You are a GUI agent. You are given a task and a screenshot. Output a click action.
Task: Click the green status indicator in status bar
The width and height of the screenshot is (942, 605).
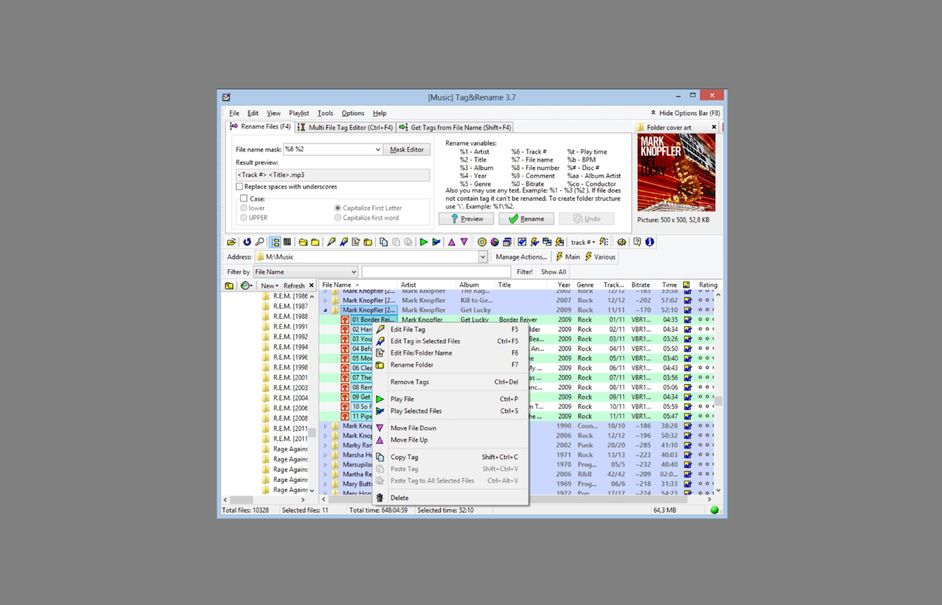tap(715, 510)
